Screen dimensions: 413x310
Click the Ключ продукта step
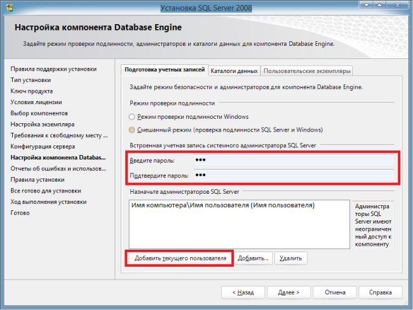coord(32,91)
